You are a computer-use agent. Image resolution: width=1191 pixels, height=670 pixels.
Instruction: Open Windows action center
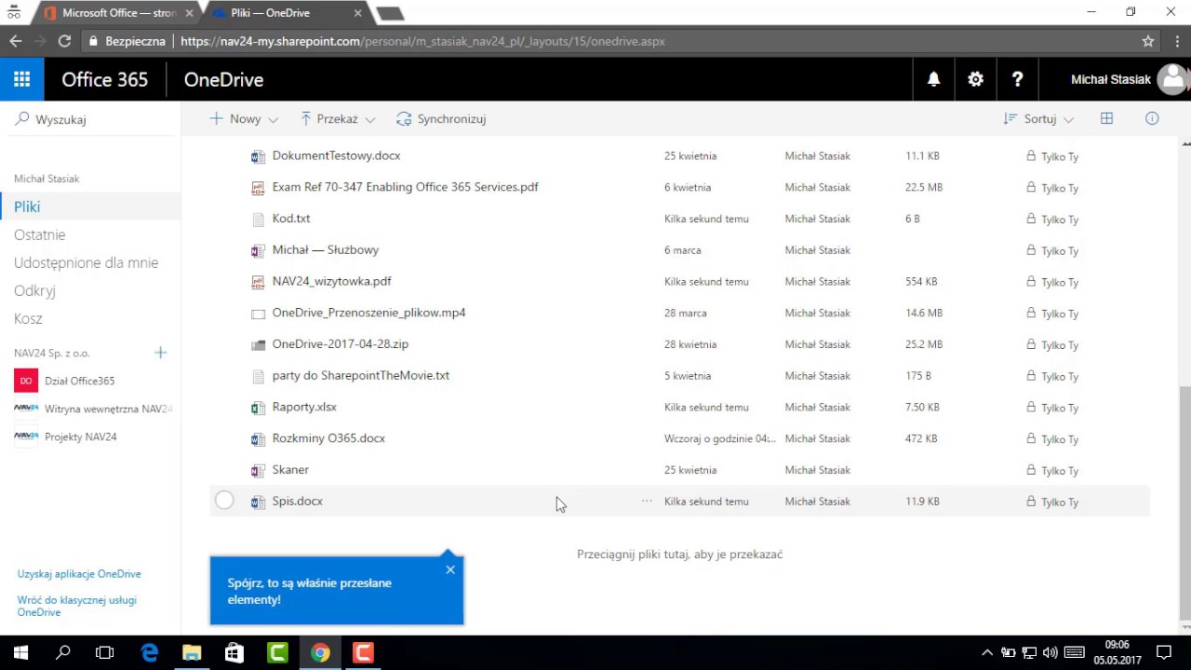coord(1163,652)
